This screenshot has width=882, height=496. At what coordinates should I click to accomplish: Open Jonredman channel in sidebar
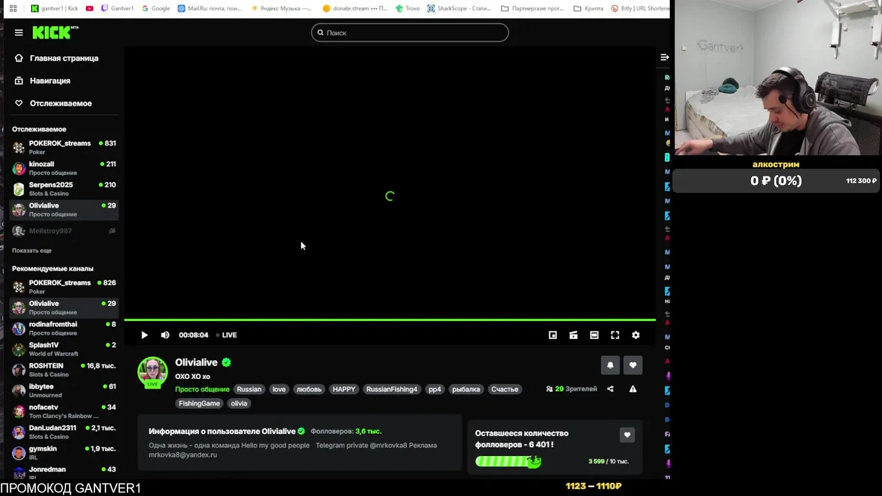click(x=64, y=472)
